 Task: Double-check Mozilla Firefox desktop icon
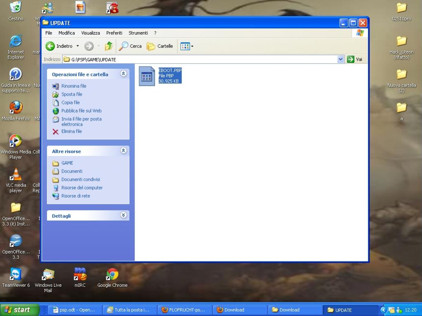pos(16,108)
